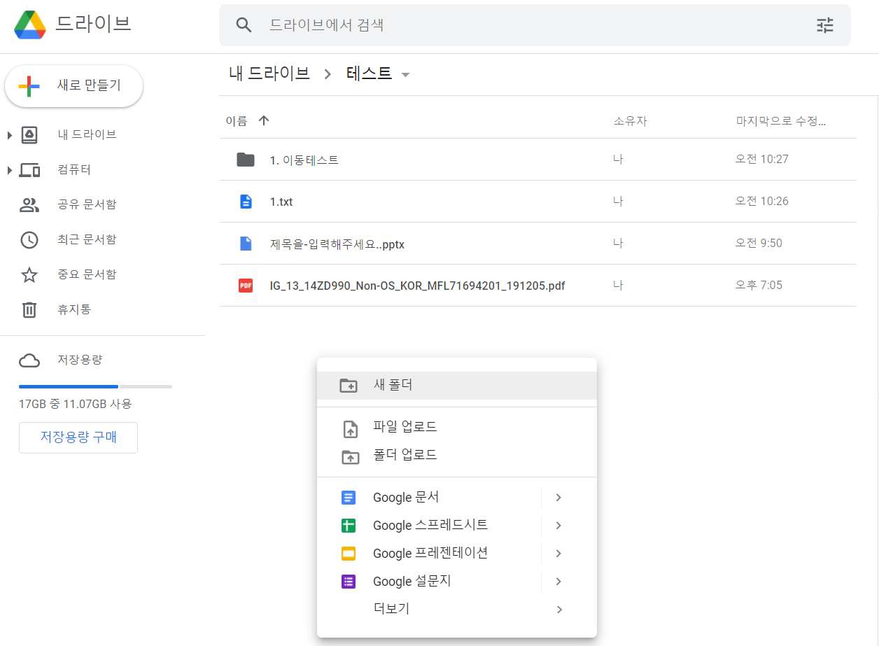Select the 1. 이동테스트 folder name
Viewport: 879px width, 646px height.
pyautogui.click(x=304, y=160)
